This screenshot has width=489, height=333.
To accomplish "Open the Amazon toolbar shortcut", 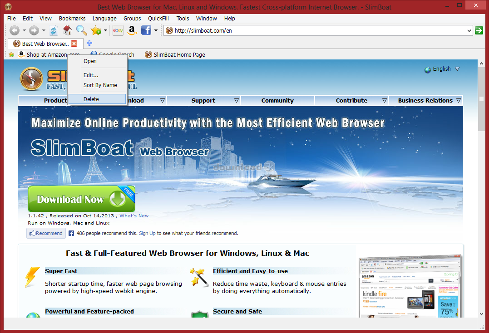I will [x=132, y=30].
